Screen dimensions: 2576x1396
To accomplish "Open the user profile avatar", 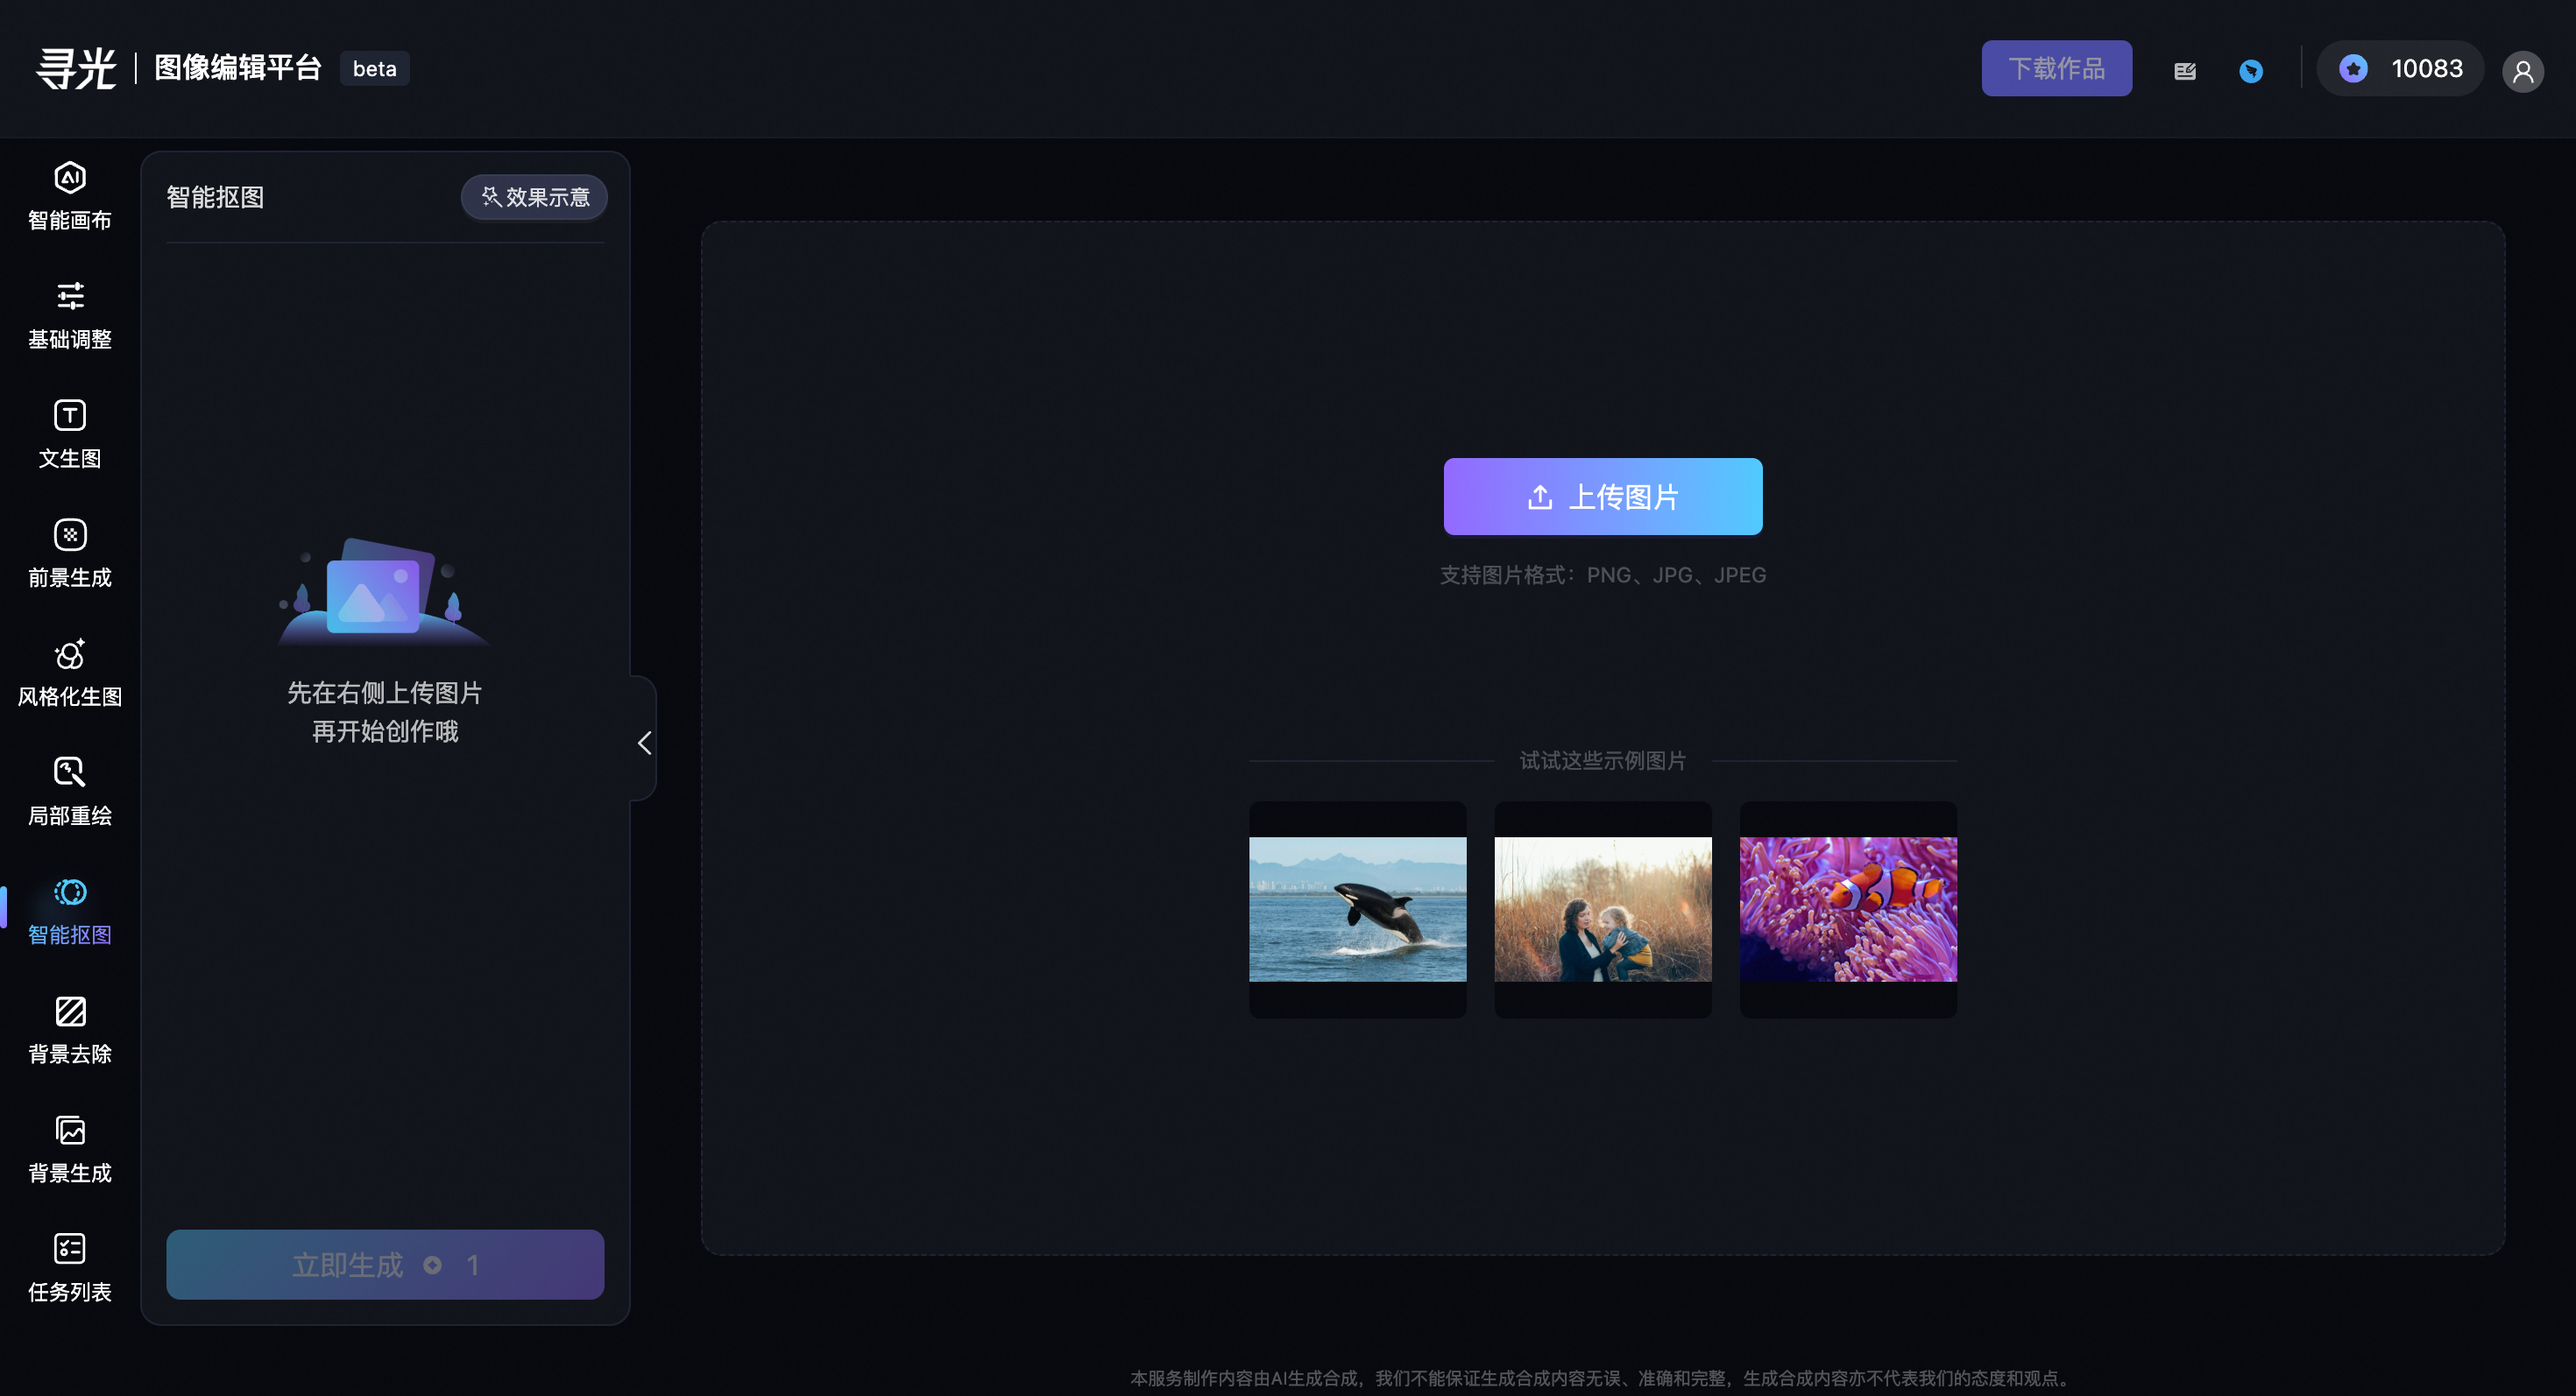I will 2523,71.
